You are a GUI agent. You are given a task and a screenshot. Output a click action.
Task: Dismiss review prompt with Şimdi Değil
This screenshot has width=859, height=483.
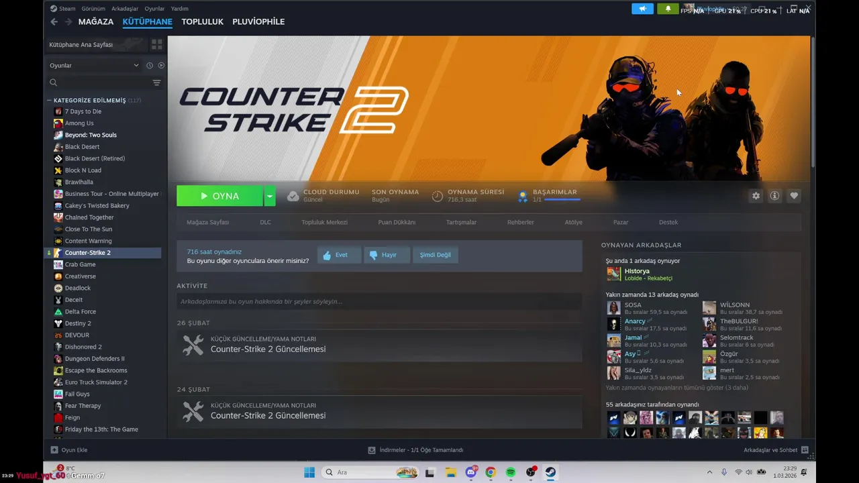tap(435, 255)
